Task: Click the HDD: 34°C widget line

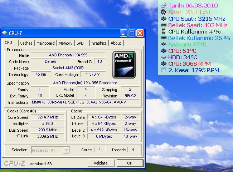Action: coord(183,57)
